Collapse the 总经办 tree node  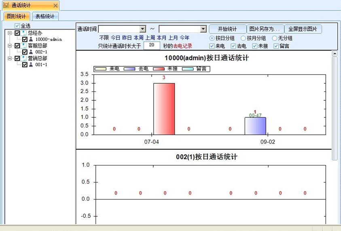pyautogui.click(x=10, y=33)
